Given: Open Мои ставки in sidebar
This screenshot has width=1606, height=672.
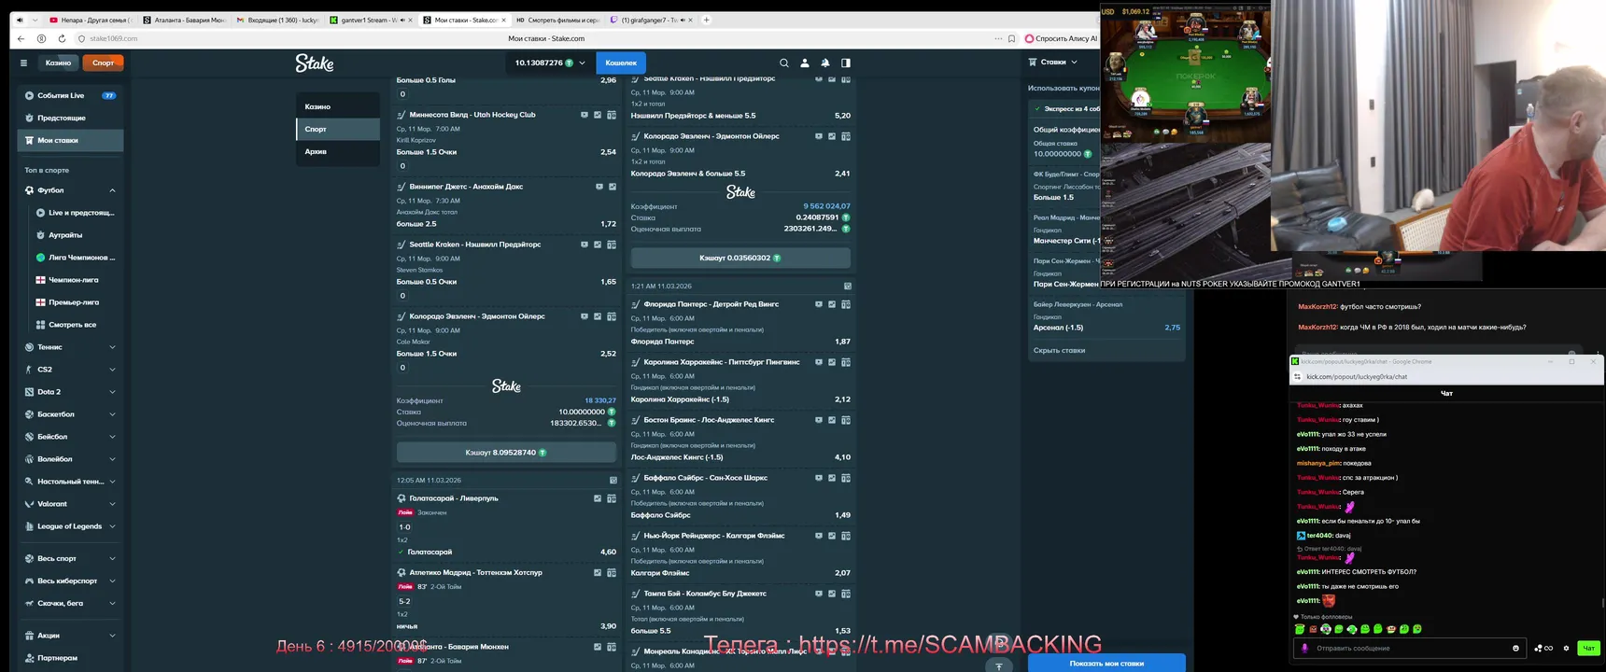Looking at the screenshot, I should (x=70, y=140).
